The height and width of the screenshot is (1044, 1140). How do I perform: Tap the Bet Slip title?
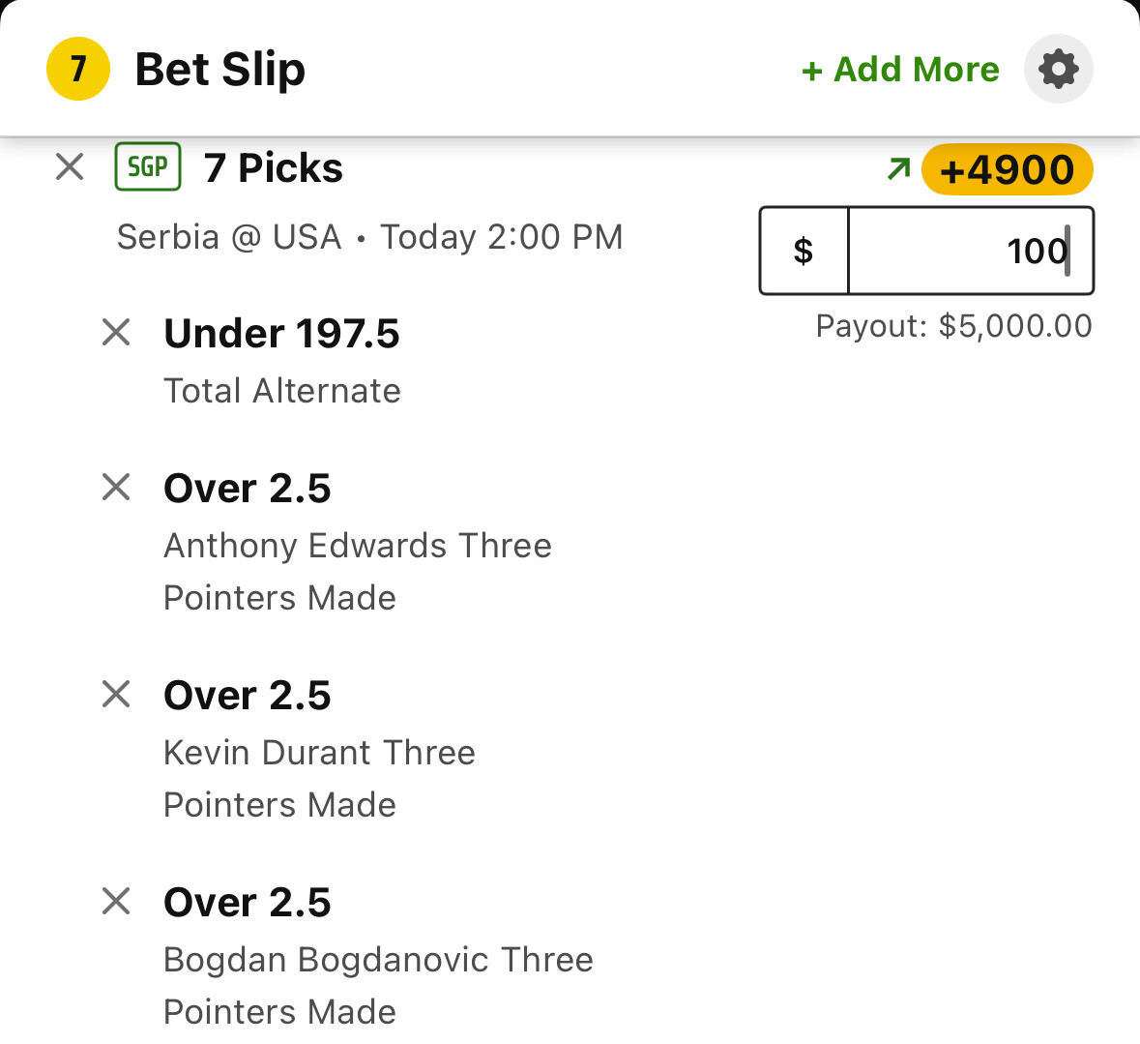click(220, 70)
